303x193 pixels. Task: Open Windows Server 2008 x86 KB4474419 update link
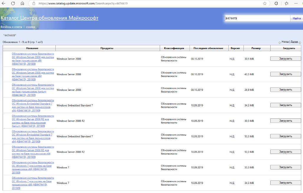[x=33, y=59]
